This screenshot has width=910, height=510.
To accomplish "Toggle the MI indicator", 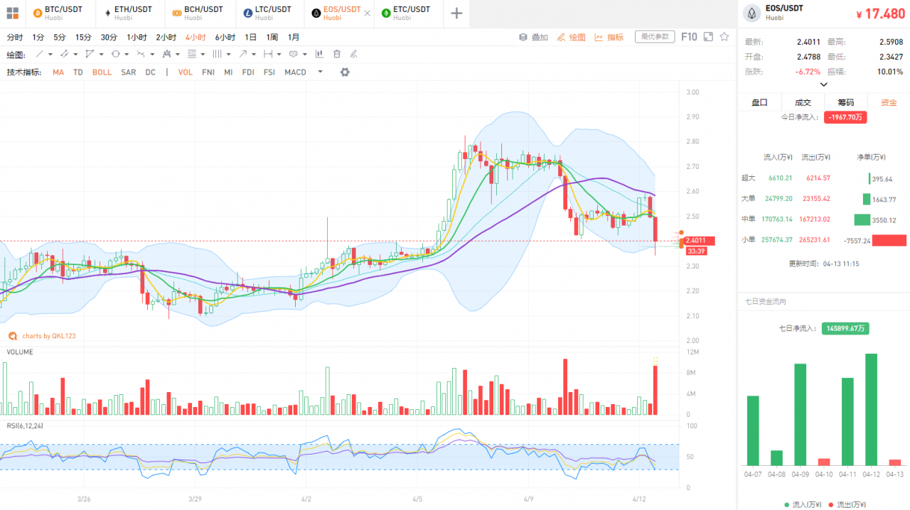I will point(228,72).
